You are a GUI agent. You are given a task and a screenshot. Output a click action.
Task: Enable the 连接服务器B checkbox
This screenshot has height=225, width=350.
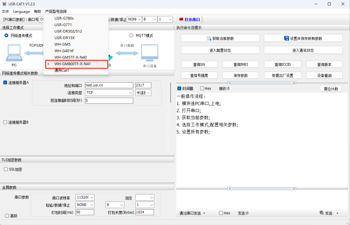click(x=5, y=122)
